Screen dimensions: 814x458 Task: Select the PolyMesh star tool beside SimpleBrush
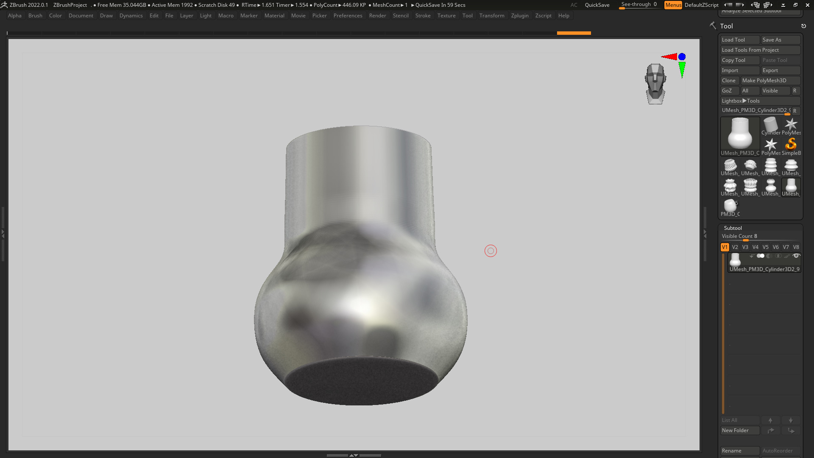(x=770, y=147)
